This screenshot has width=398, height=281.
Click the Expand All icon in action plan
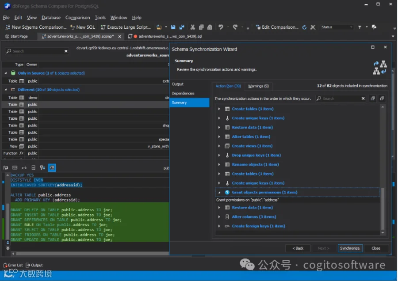tap(372, 99)
